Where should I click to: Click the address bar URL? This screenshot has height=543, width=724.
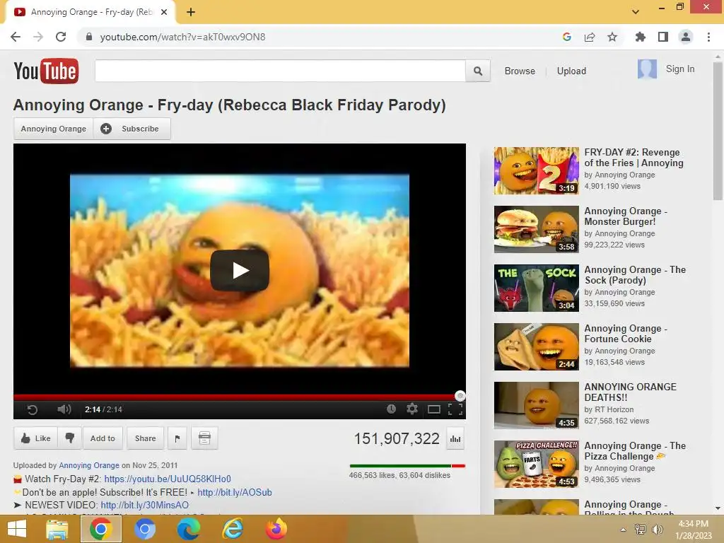[183, 37]
